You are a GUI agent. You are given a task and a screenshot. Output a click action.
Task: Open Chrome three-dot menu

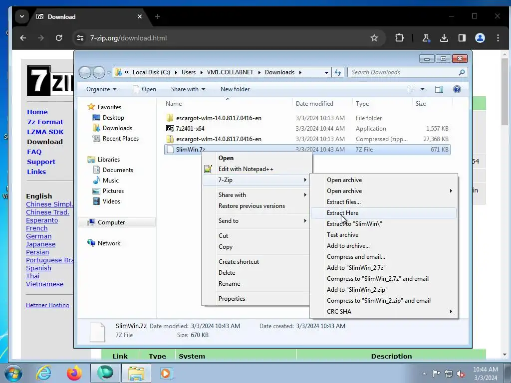point(498,38)
